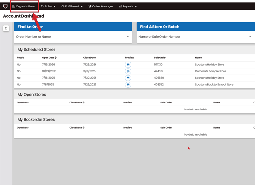Open the Fulfillment dropdown menu

72,7
